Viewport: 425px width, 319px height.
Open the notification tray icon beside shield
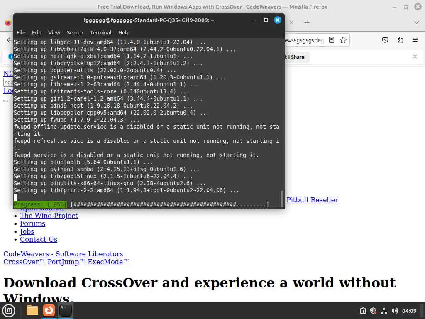[363, 311]
